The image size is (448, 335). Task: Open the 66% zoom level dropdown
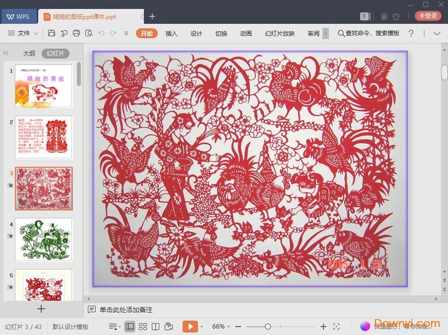[x=221, y=327]
